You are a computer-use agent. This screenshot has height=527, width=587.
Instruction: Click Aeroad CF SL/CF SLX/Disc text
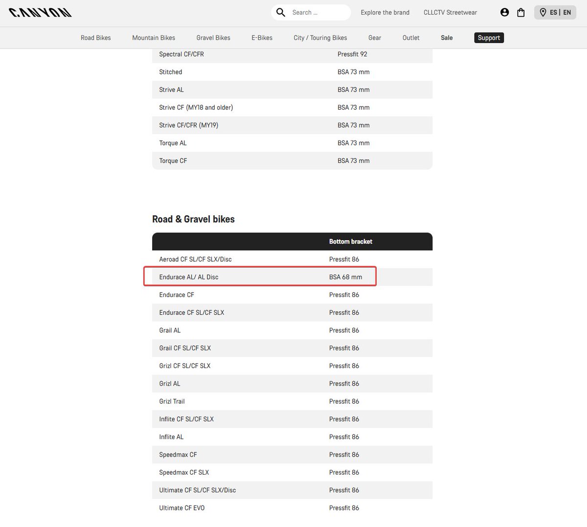click(195, 259)
